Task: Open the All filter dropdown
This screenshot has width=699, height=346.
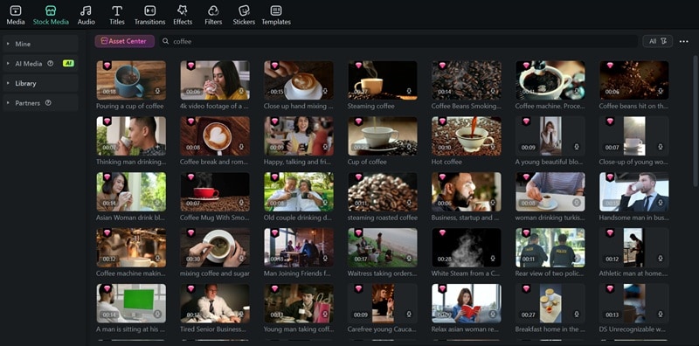Action: (658, 41)
